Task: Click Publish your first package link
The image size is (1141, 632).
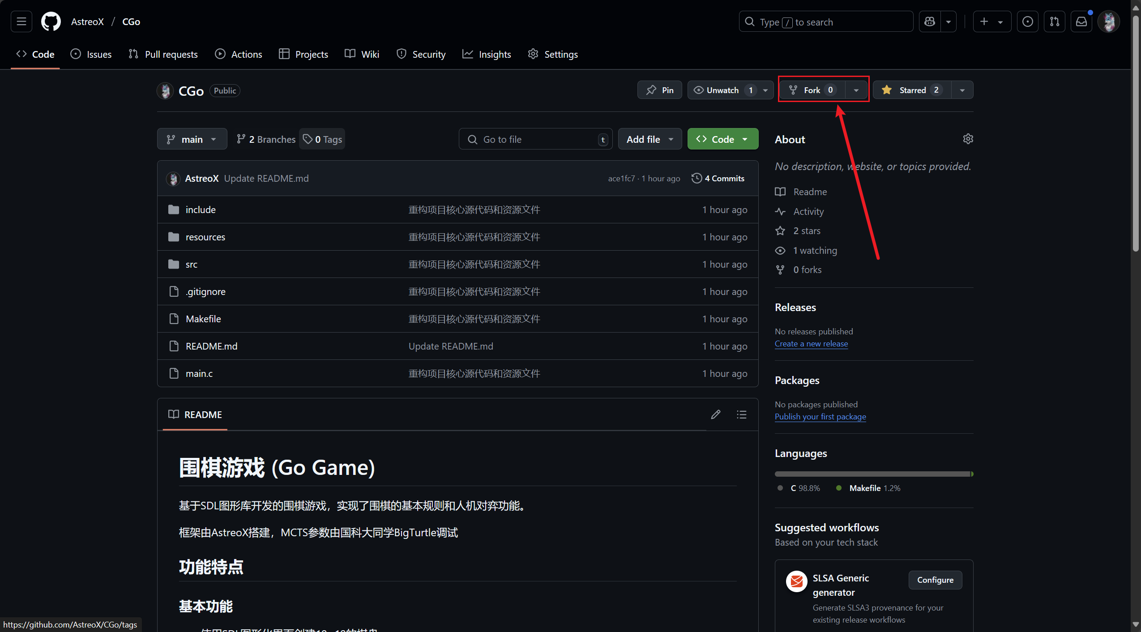Action: point(820,417)
